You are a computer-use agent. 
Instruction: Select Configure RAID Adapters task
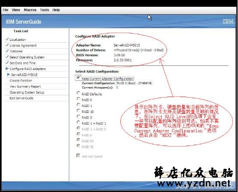[27, 69]
